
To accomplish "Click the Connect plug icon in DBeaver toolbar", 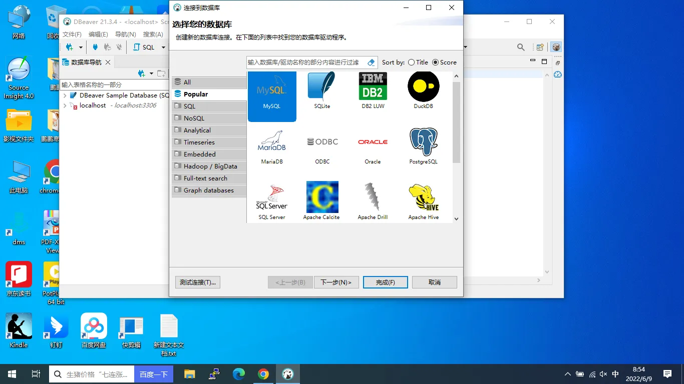I will click(x=95, y=47).
